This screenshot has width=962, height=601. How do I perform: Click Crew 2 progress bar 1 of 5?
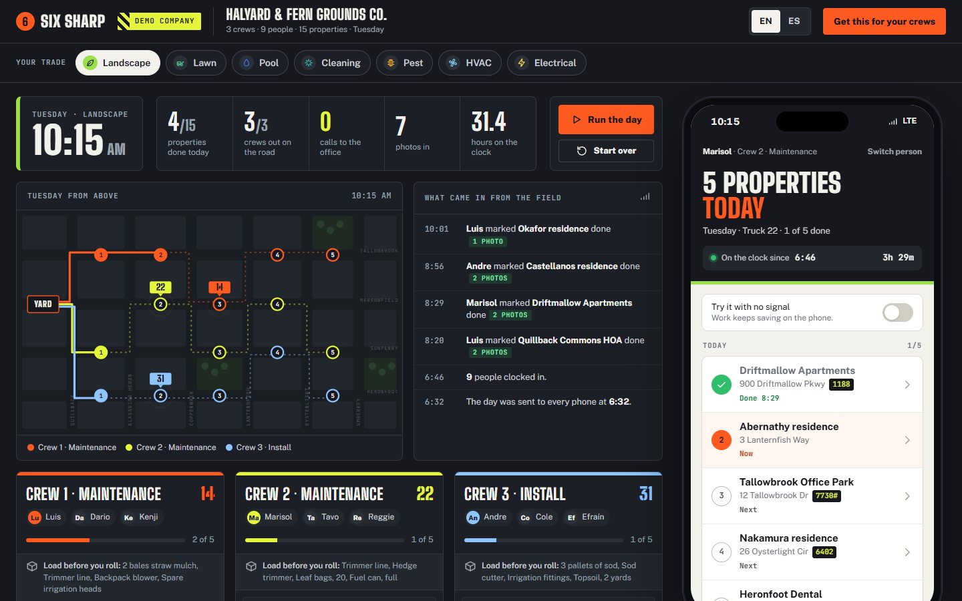pos(325,540)
